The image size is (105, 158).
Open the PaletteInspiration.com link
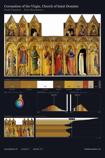click(92, 149)
